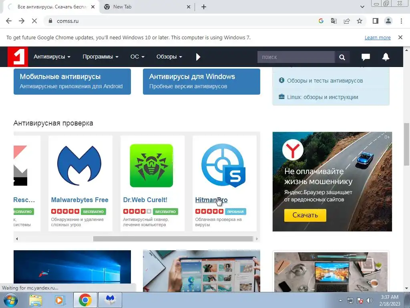
Task: Dismiss the Chrome update notice
Action: coord(400,37)
